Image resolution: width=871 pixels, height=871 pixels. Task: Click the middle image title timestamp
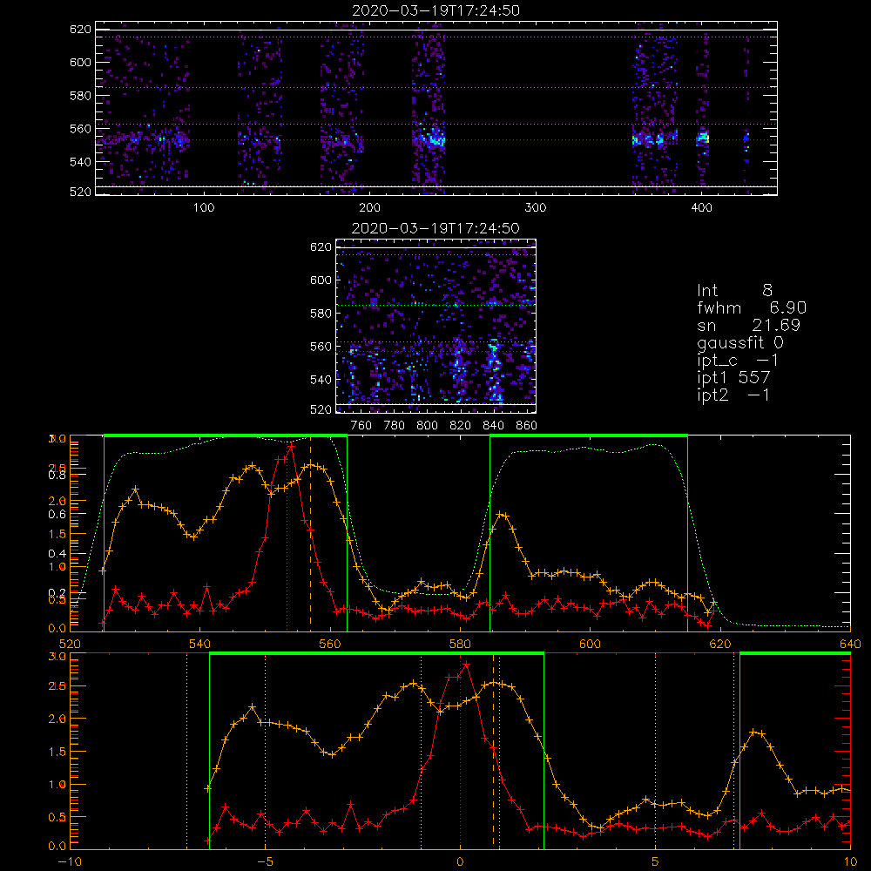click(x=435, y=228)
